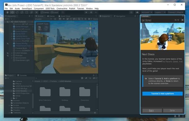The width and height of the screenshot is (189, 121).
Task: Toggle Local handle rotation
Action: coord(55,12)
